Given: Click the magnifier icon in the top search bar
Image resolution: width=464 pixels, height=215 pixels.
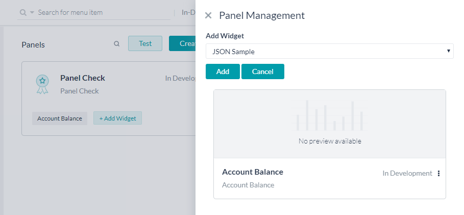Looking at the screenshot, I should pos(23,12).
